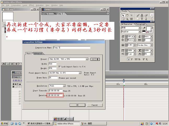
Task: Click the trash icon in Project panel
Action: coord(16,64)
